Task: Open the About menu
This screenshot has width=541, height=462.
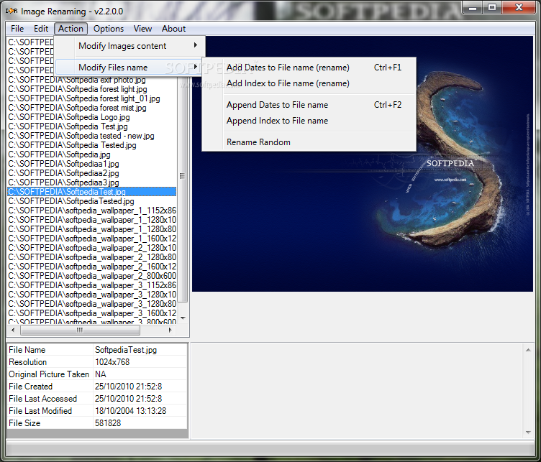Action: [x=173, y=29]
